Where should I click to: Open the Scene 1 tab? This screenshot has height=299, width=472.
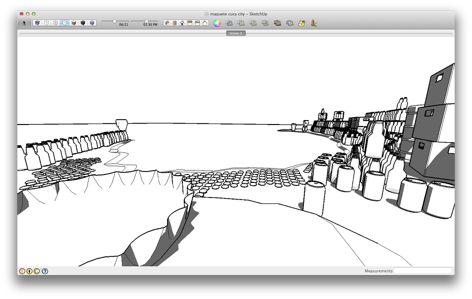pos(236,33)
